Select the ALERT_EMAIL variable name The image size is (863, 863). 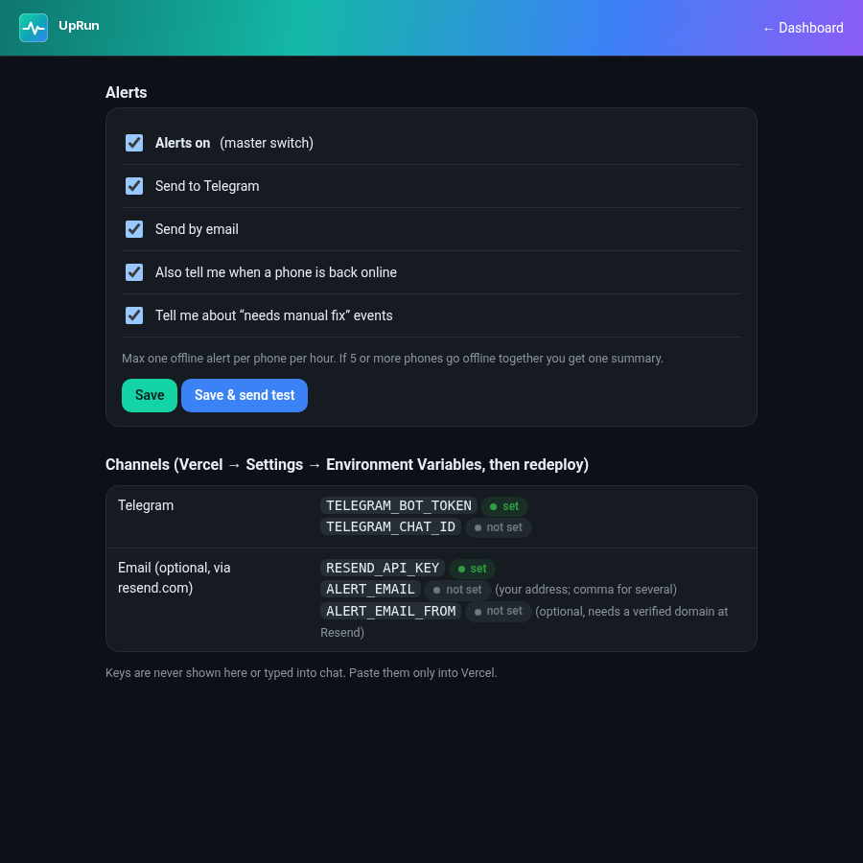[x=370, y=590]
